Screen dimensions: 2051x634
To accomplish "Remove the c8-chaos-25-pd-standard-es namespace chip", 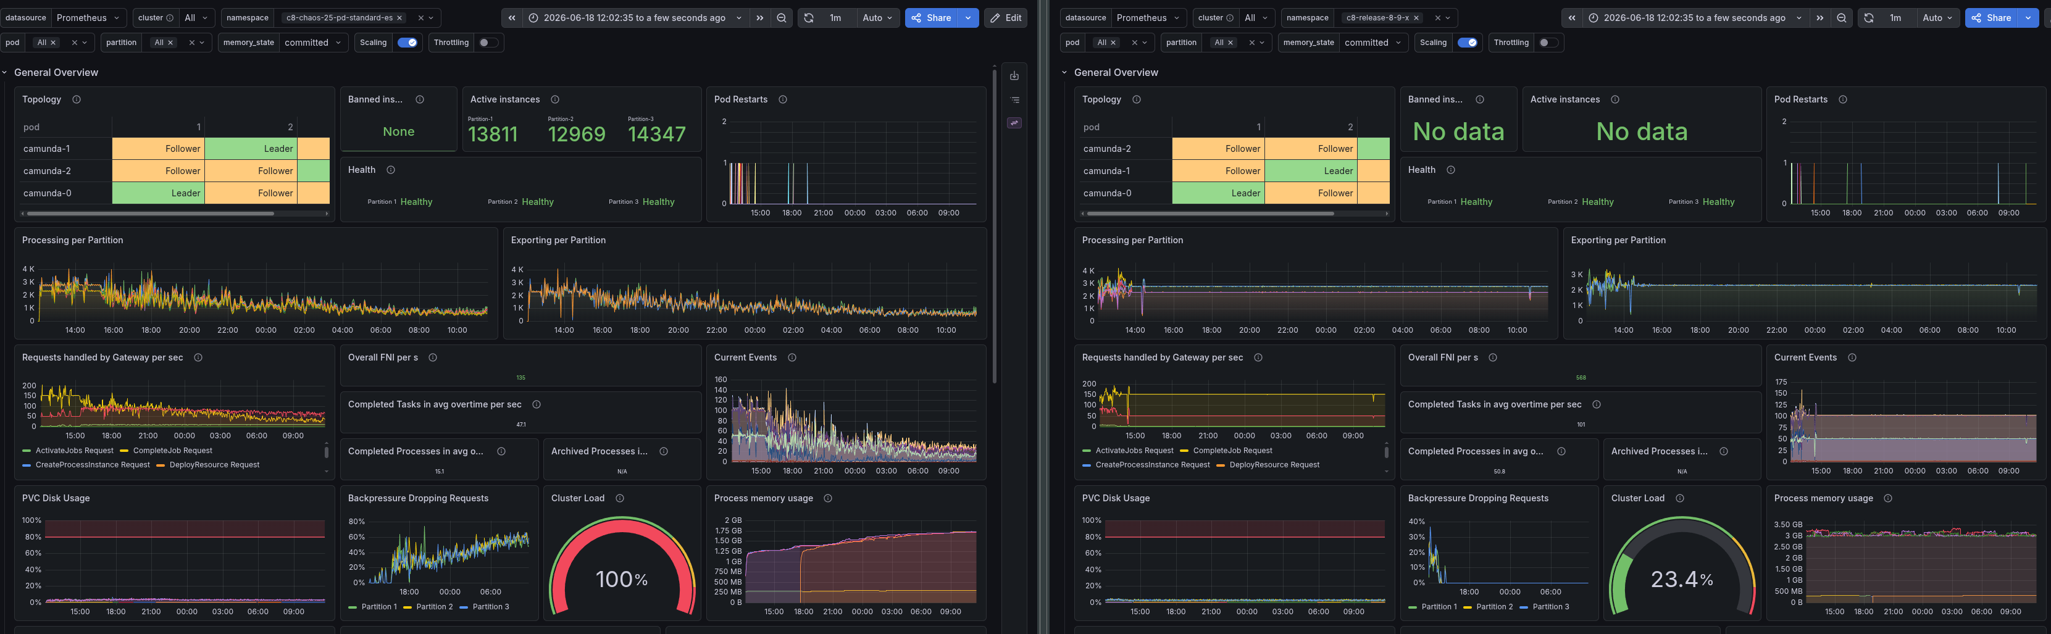I will click(399, 17).
